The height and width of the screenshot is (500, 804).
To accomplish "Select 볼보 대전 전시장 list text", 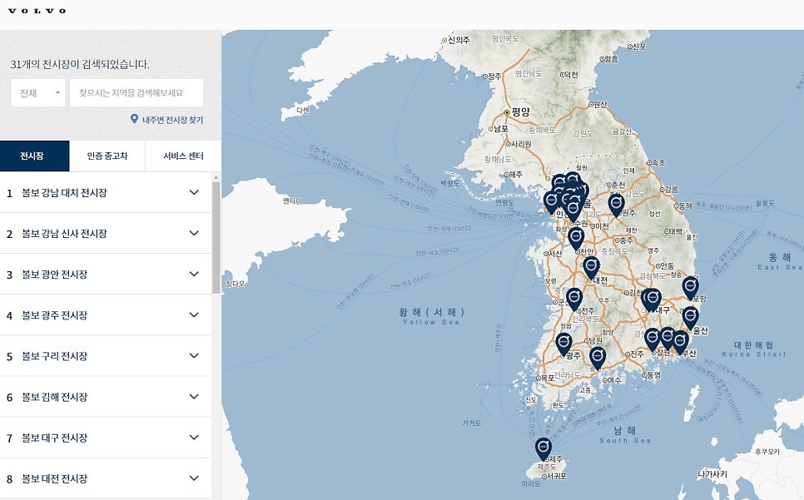I will coord(54,479).
